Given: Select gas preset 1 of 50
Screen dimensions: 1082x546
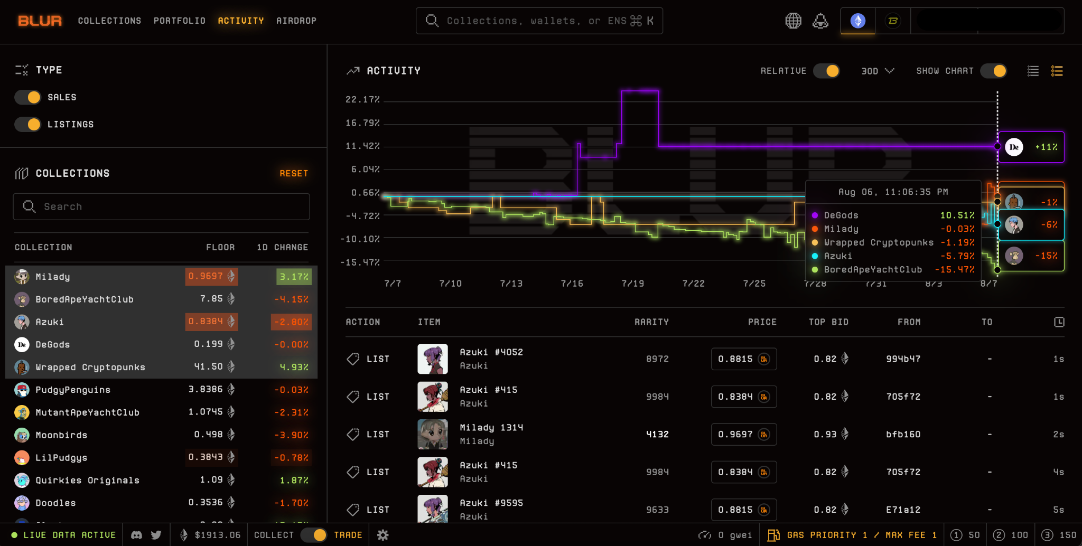Looking at the screenshot, I should coord(965,535).
